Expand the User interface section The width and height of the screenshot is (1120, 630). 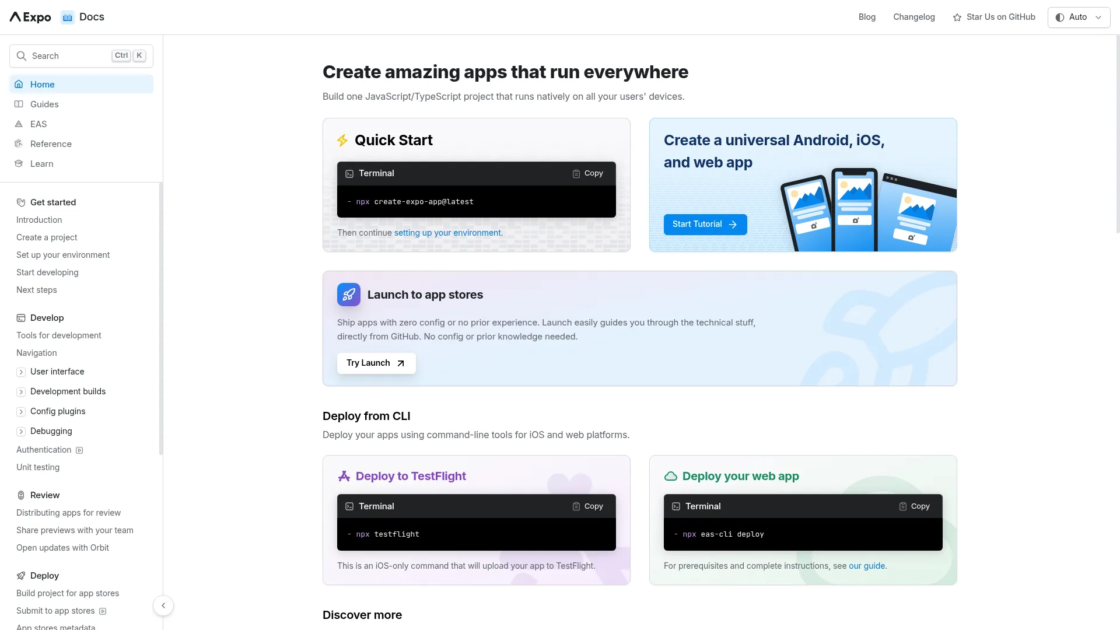[x=21, y=372]
